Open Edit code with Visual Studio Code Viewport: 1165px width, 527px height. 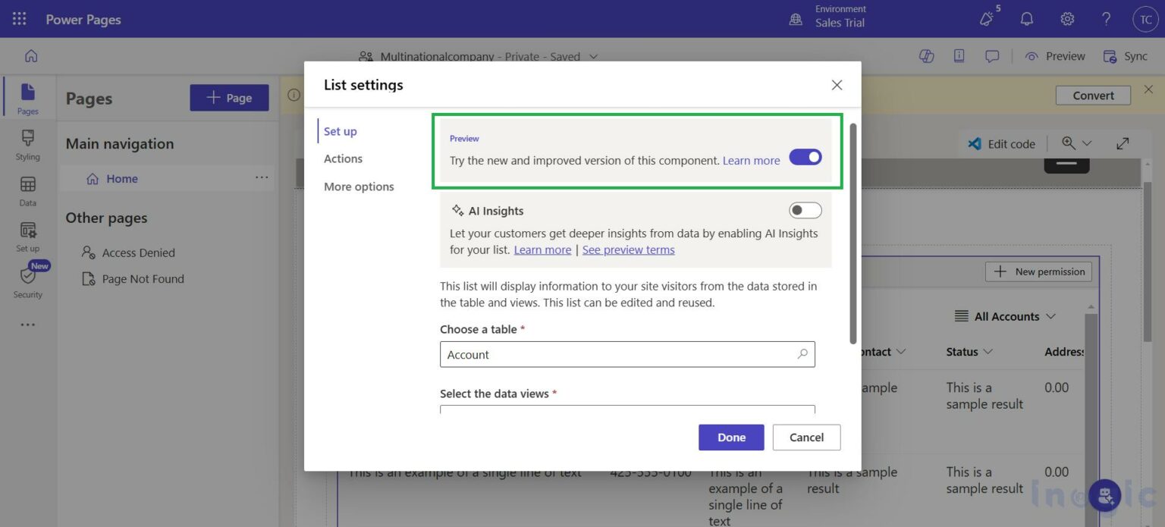click(1002, 143)
